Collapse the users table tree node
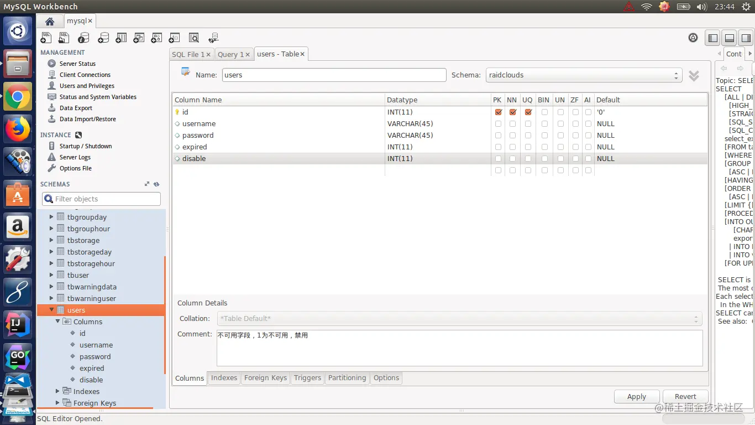The height and width of the screenshot is (425, 755). (52, 310)
